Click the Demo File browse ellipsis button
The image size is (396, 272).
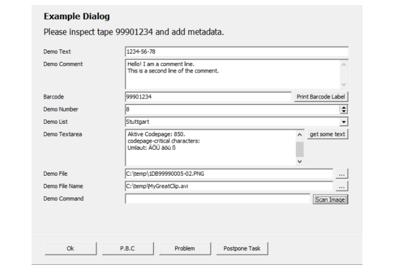341,174
